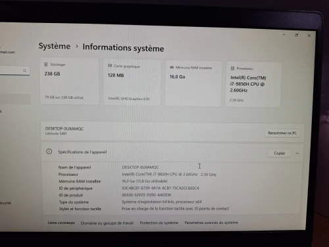Click the settings search field

point(14,70)
